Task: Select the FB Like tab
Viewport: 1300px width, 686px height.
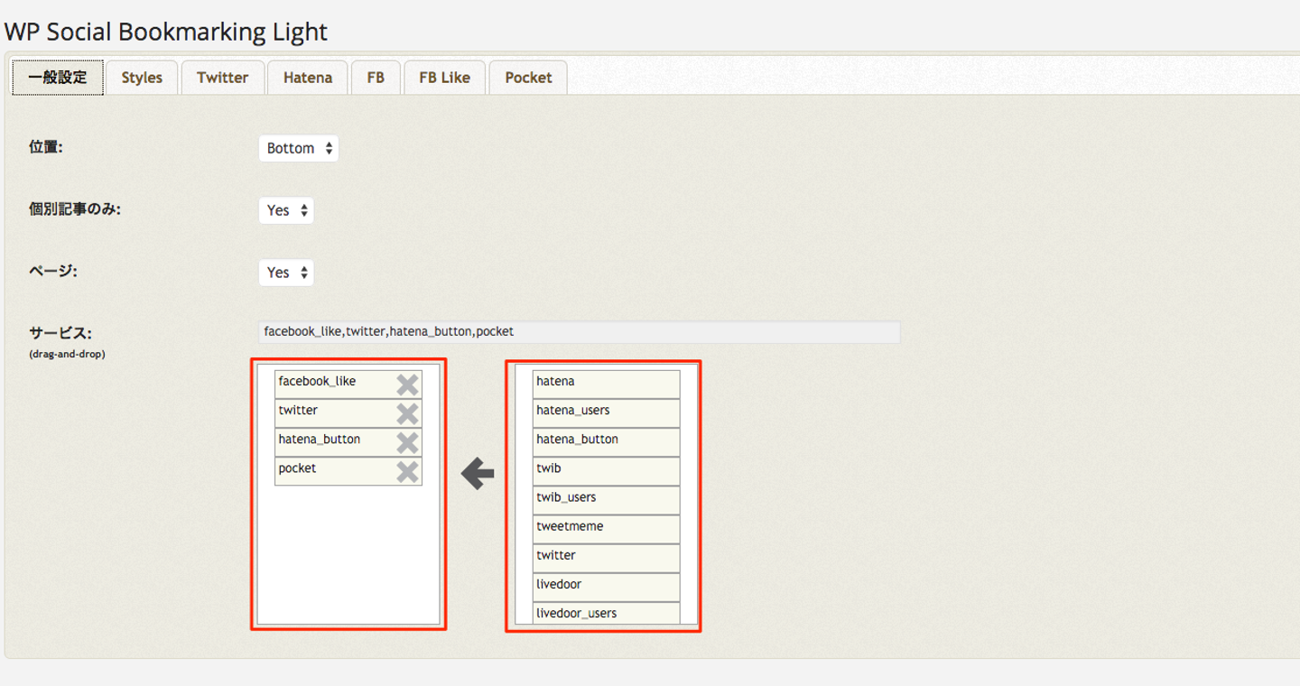Action: 444,78
